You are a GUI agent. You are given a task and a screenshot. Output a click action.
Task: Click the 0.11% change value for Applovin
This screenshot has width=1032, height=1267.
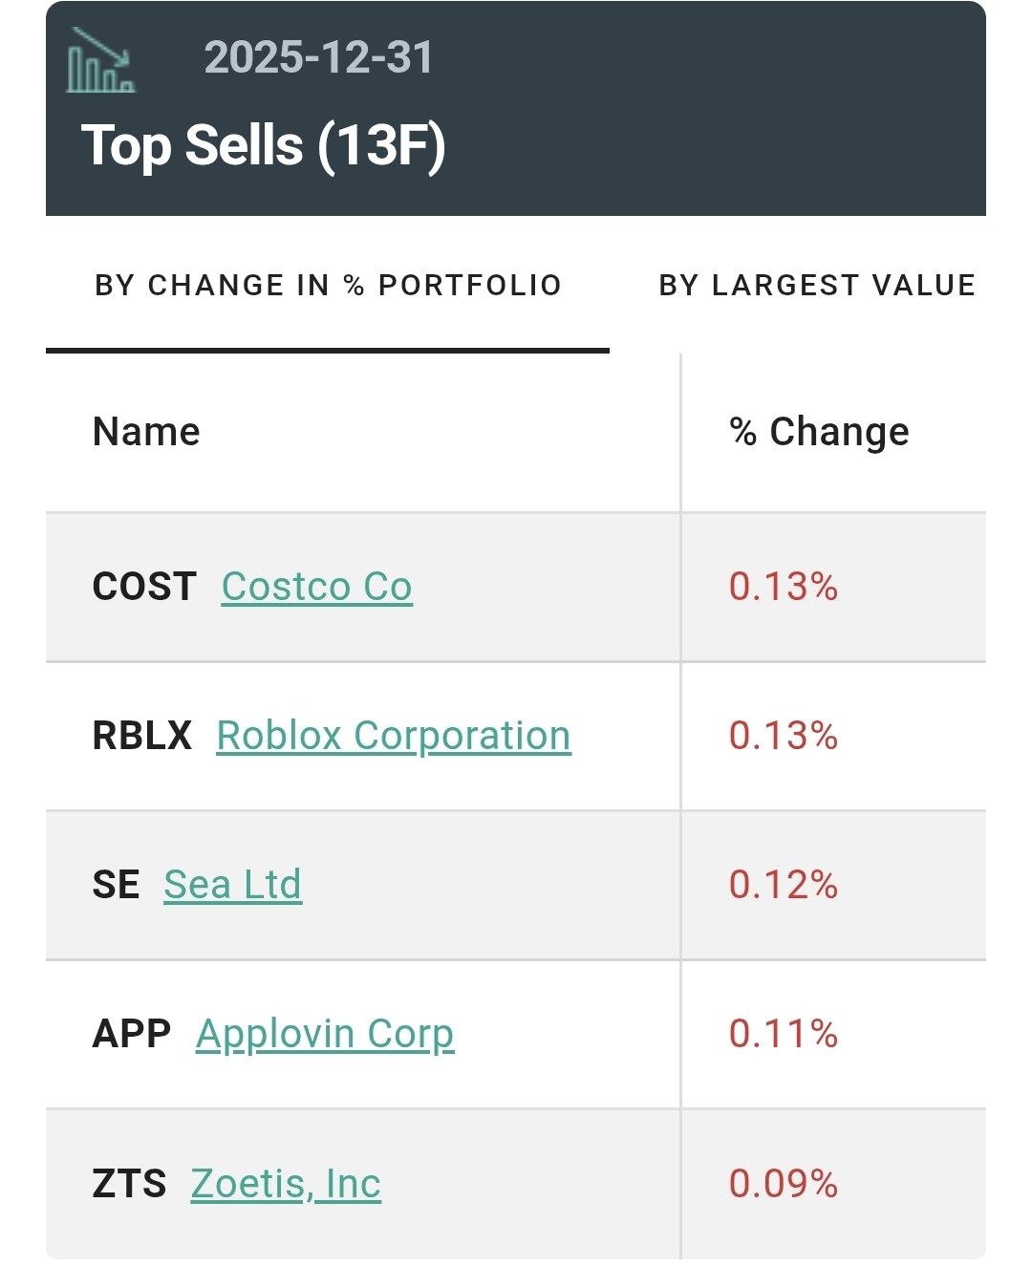click(783, 1034)
